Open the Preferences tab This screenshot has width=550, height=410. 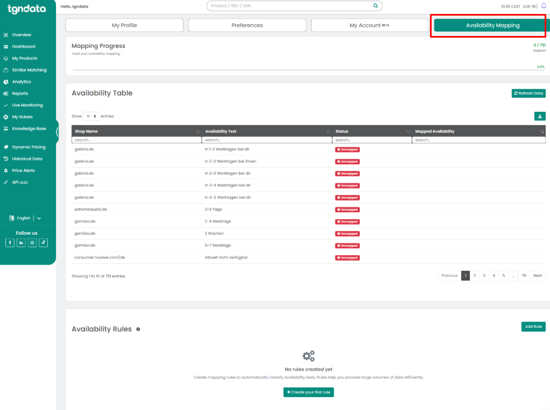(x=247, y=25)
